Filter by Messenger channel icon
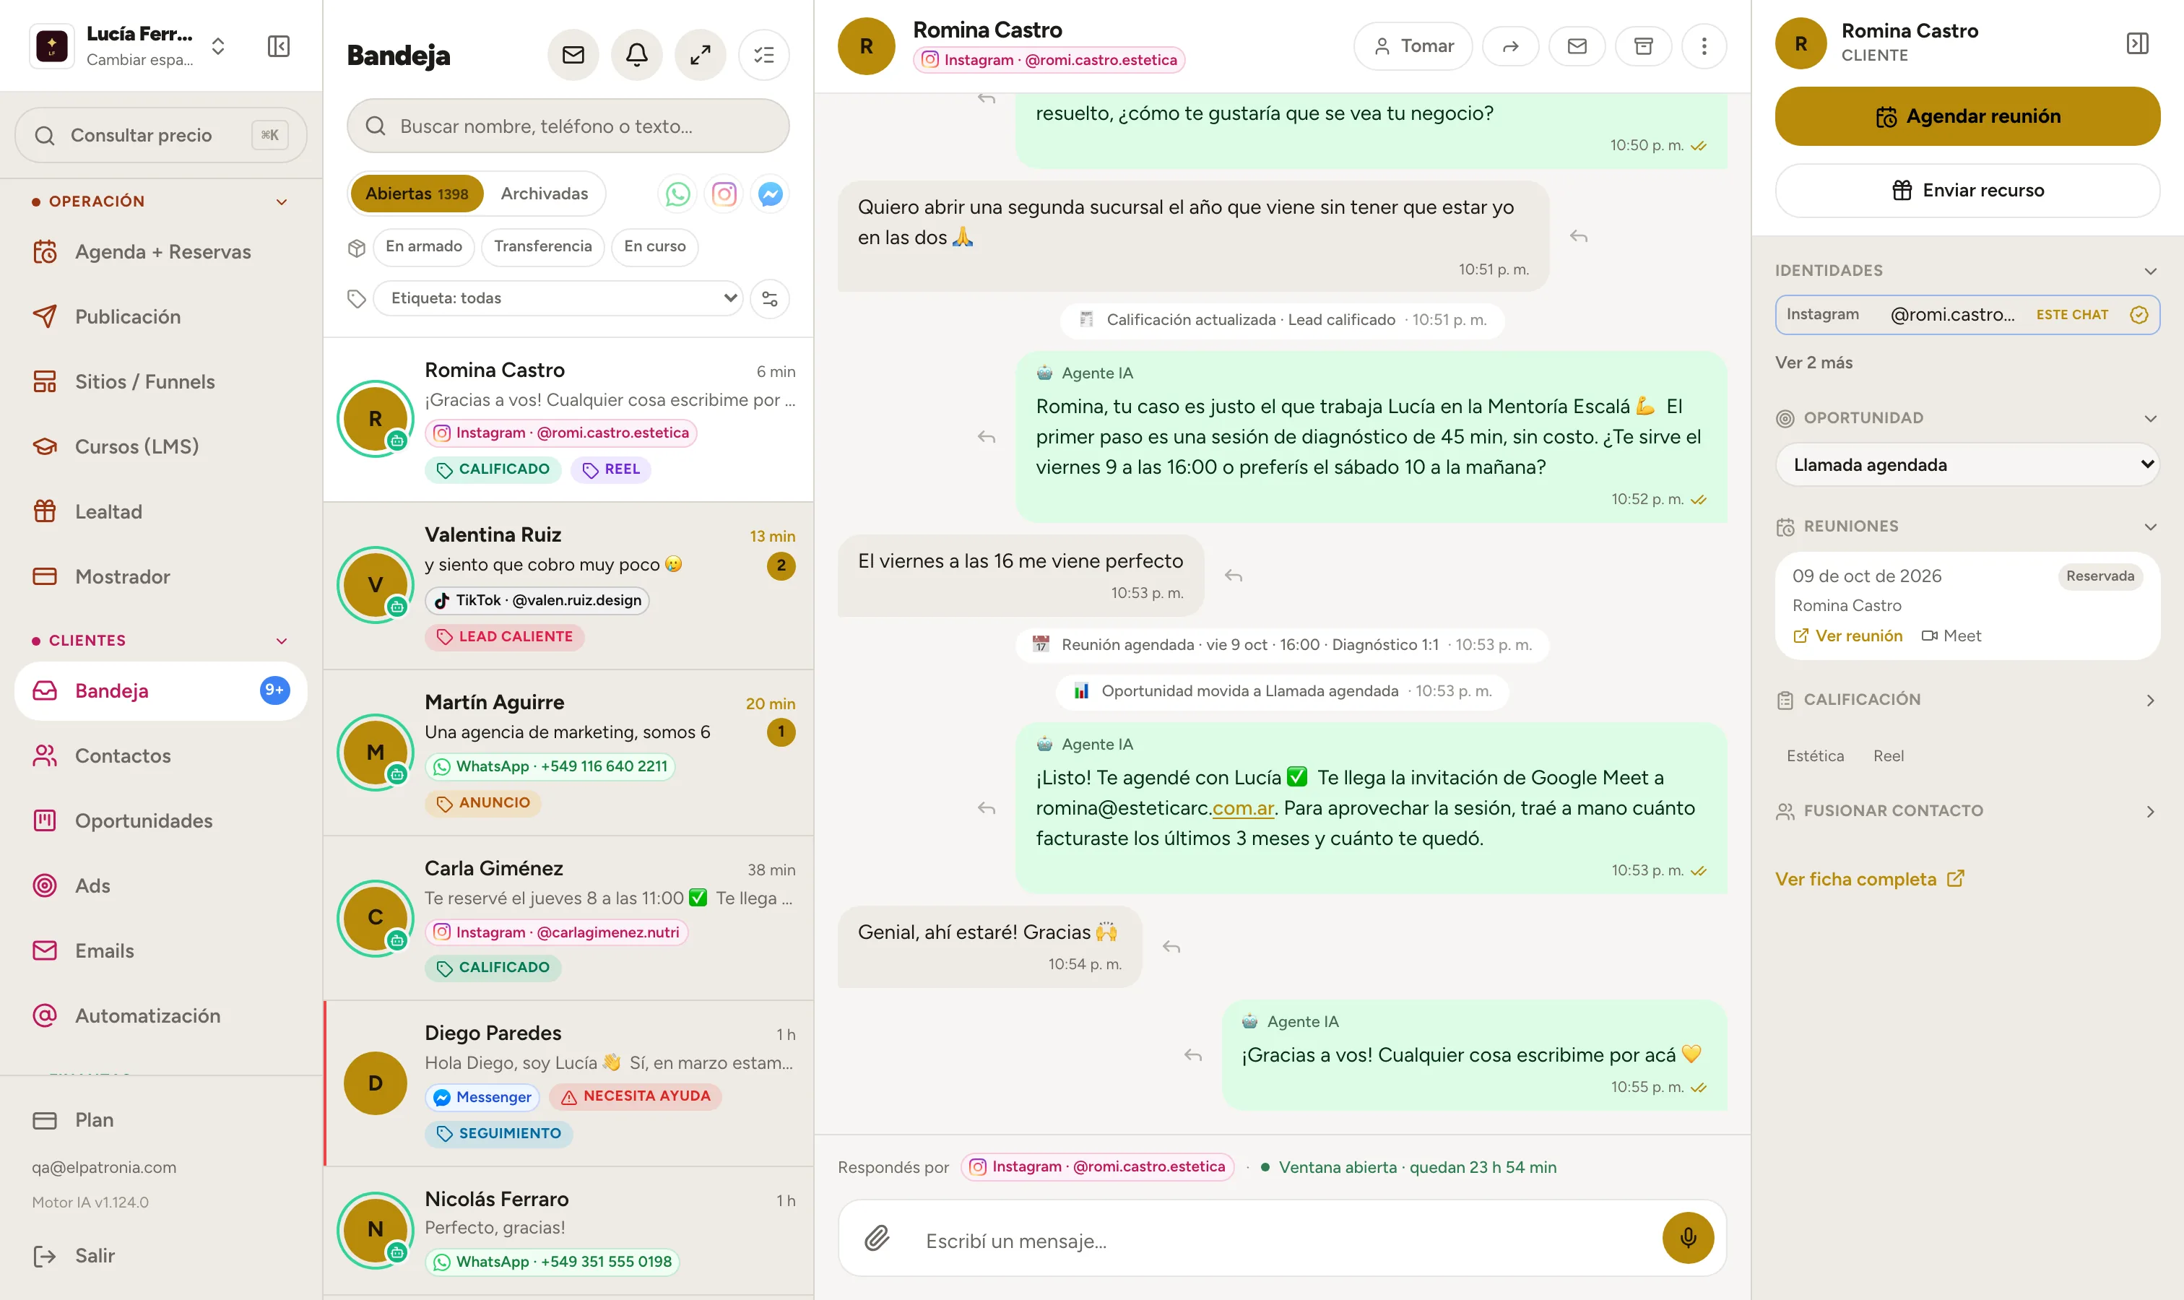Screen dimensions: 2184x1300 pyautogui.click(x=770, y=194)
